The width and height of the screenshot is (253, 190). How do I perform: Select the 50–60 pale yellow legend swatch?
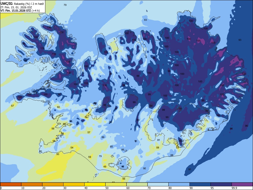point(116,184)
